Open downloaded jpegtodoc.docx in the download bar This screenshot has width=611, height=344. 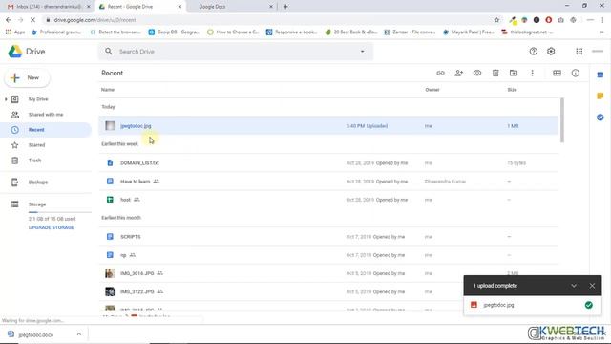pyautogui.click(x=36, y=334)
